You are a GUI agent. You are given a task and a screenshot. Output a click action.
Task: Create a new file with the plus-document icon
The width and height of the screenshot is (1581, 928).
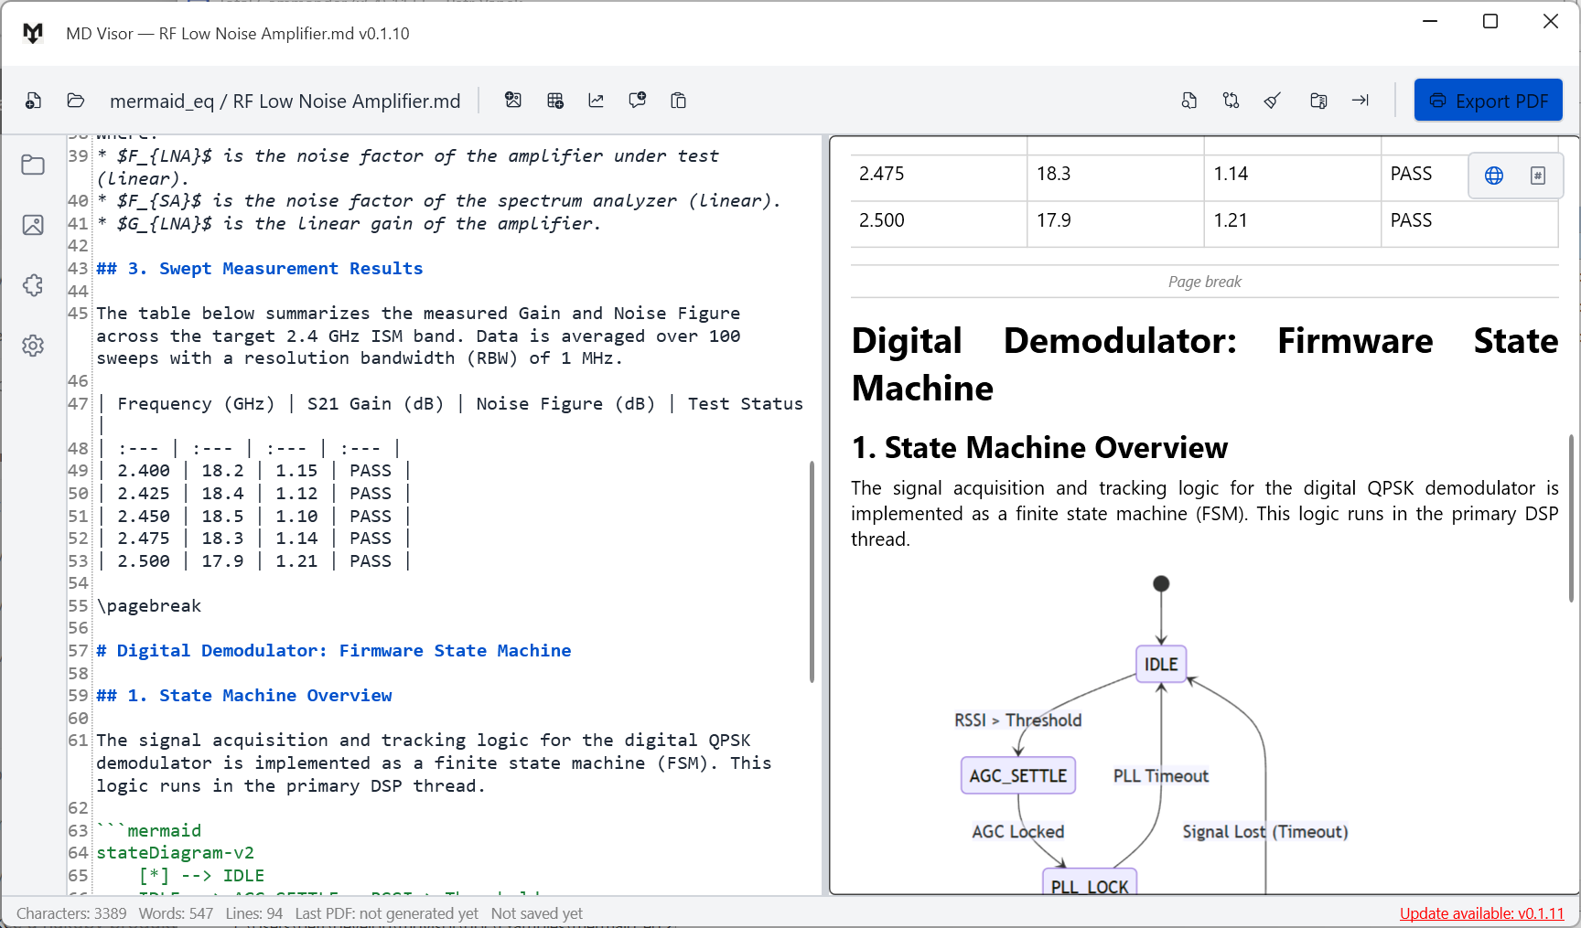[x=33, y=101]
